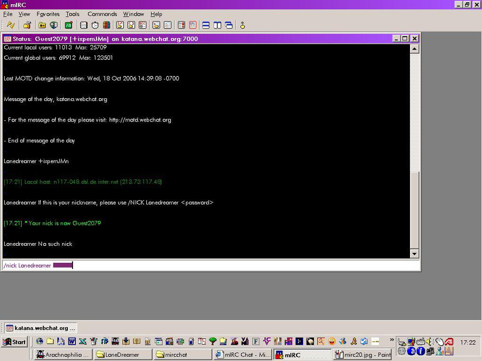
Task: Click the mIRC taskbar button
Action: 303,355
